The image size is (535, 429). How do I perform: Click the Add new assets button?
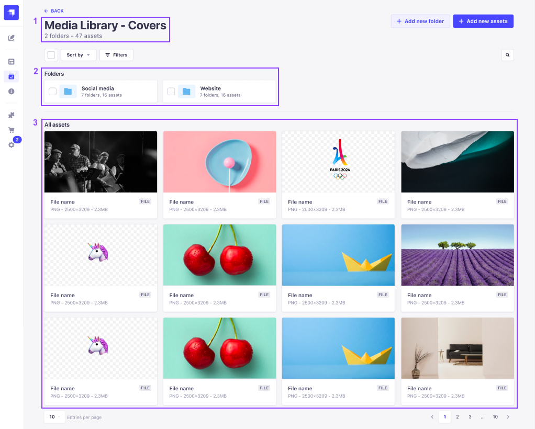coord(483,20)
